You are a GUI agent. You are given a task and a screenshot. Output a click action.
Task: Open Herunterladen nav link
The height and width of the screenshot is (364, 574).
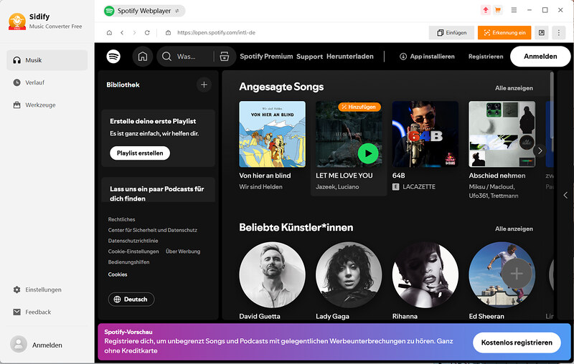coord(350,57)
